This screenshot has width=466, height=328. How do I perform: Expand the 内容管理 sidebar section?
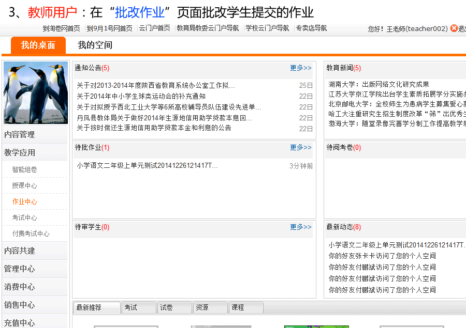20,135
